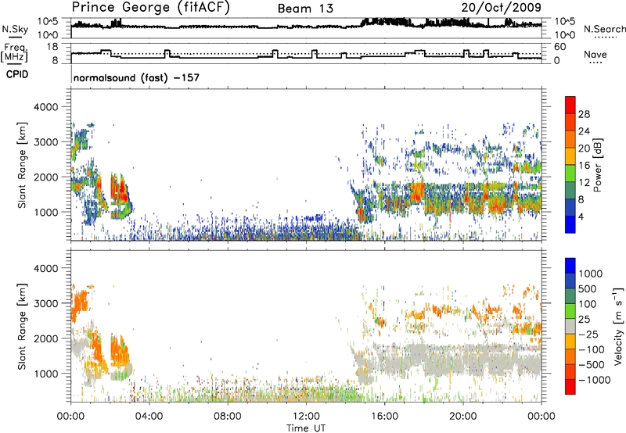Click the '16:00' time axis tick label

tap(384, 417)
